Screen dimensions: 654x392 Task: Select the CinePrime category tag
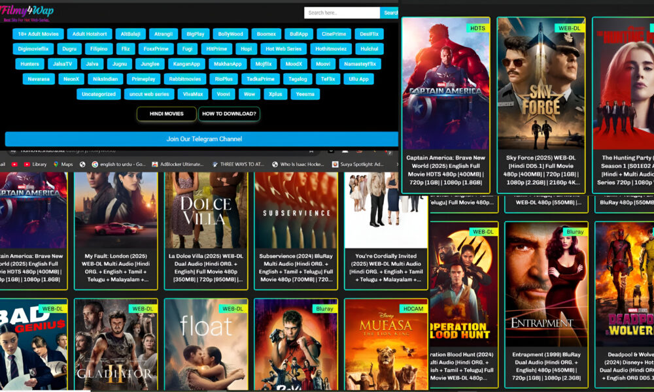[334, 34]
